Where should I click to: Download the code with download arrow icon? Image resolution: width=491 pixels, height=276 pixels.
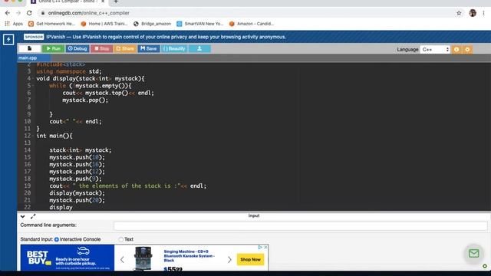click(199, 48)
